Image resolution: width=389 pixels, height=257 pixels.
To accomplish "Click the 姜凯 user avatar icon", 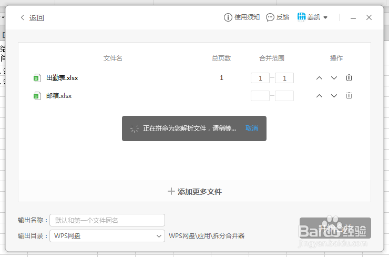I will 301,17.
